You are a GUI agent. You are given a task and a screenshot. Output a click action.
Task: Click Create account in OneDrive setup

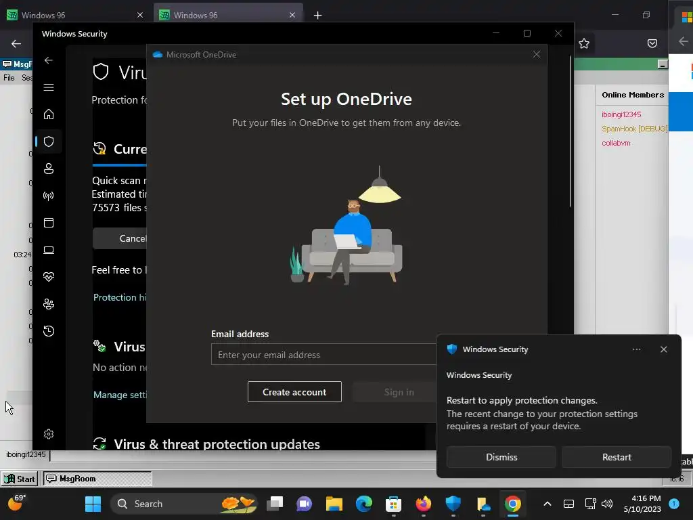[x=294, y=392]
